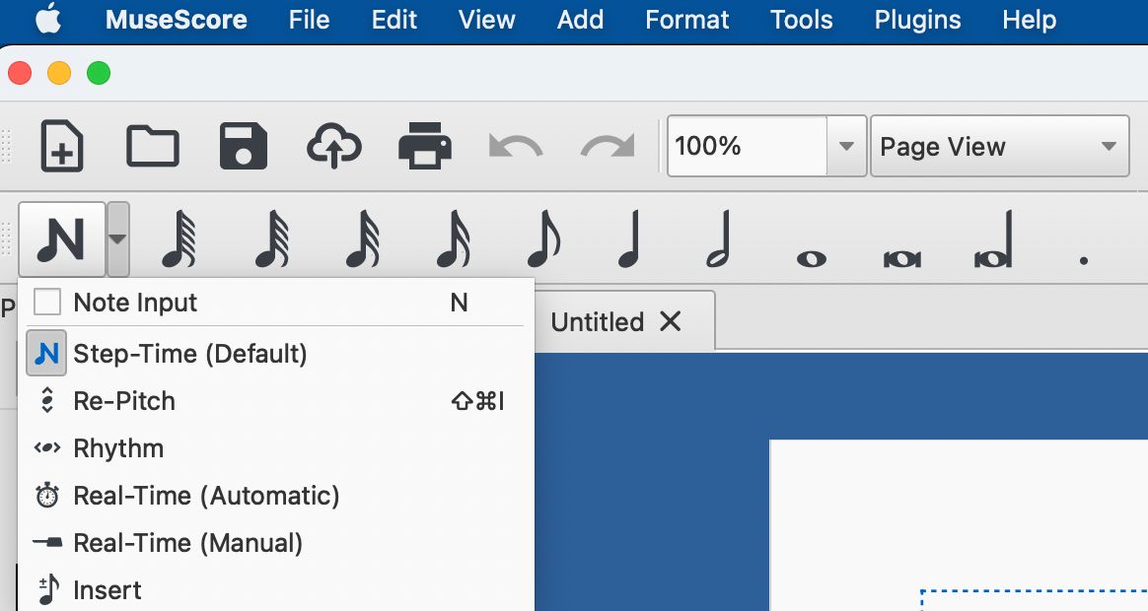Save the score using floppy disk icon
This screenshot has height=611, width=1148.
pyautogui.click(x=243, y=146)
